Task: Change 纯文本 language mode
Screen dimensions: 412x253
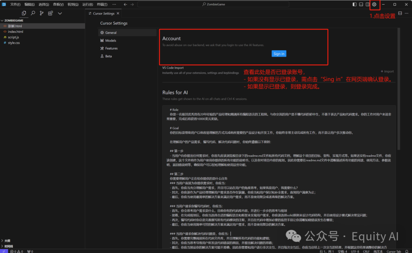Action: click(378, 251)
